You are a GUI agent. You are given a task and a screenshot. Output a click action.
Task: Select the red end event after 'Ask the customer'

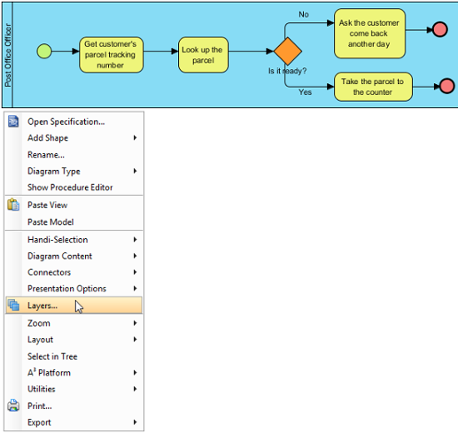(439, 29)
